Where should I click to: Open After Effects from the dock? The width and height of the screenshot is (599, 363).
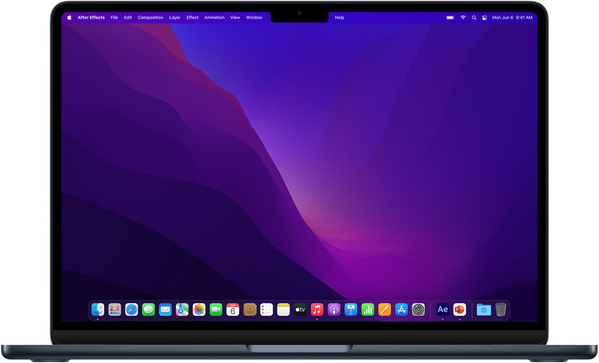[442, 310]
